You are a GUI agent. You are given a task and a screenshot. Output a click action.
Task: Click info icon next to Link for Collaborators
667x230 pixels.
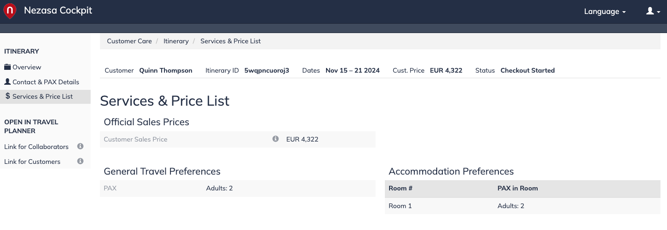[x=80, y=146]
